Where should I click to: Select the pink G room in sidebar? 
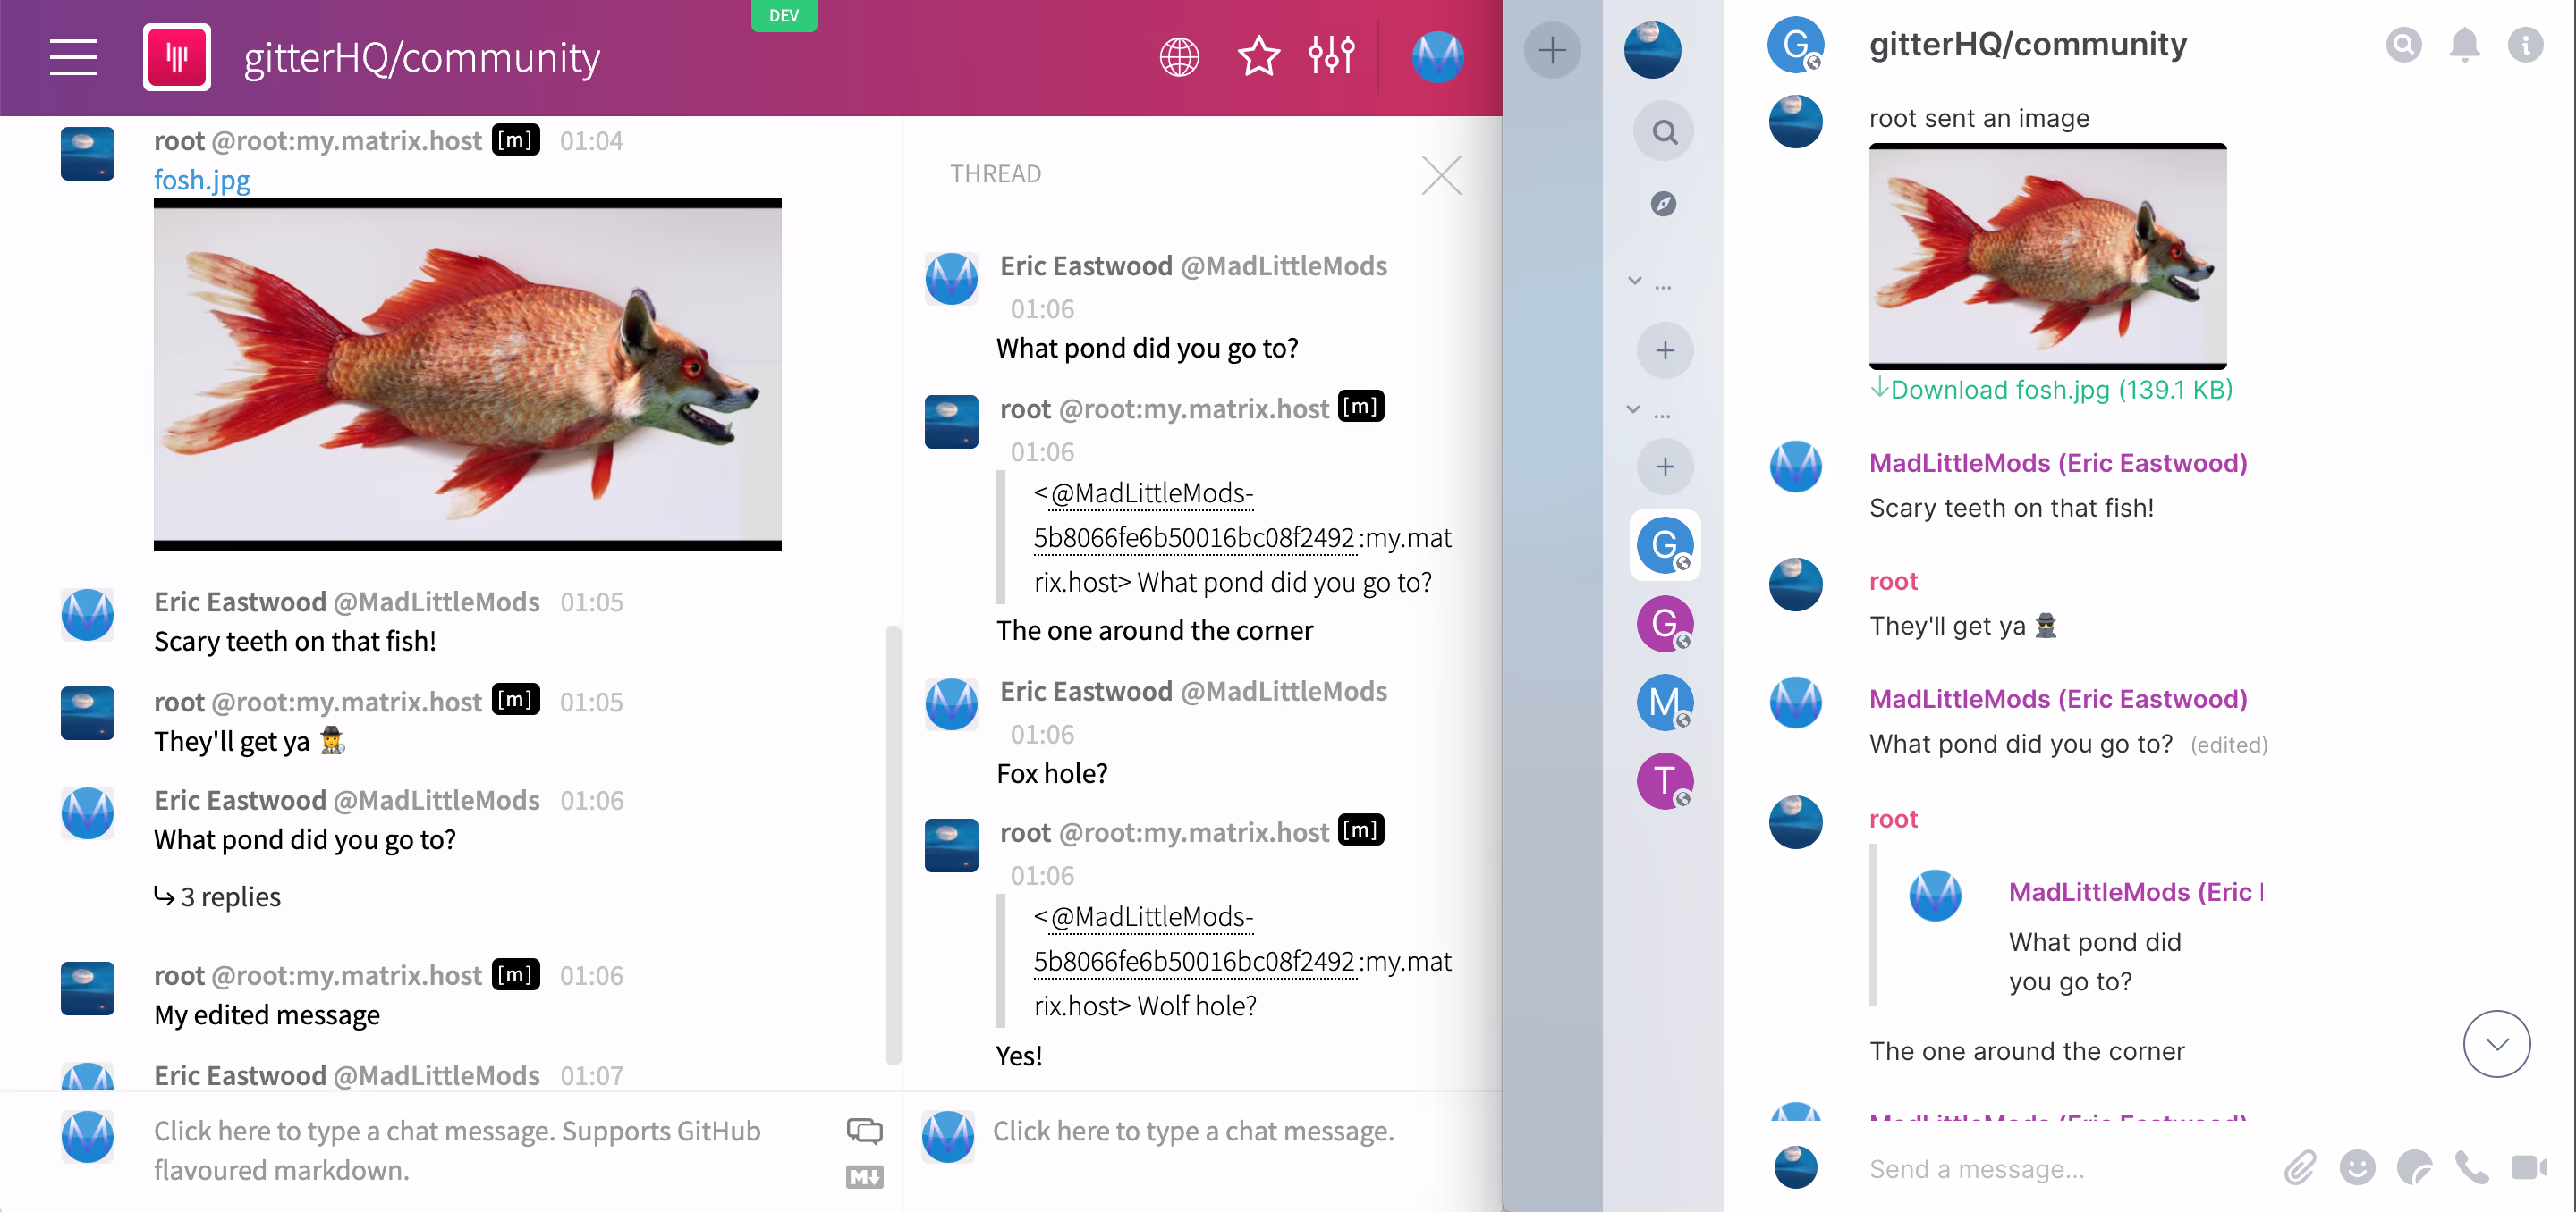tap(1664, 624)
